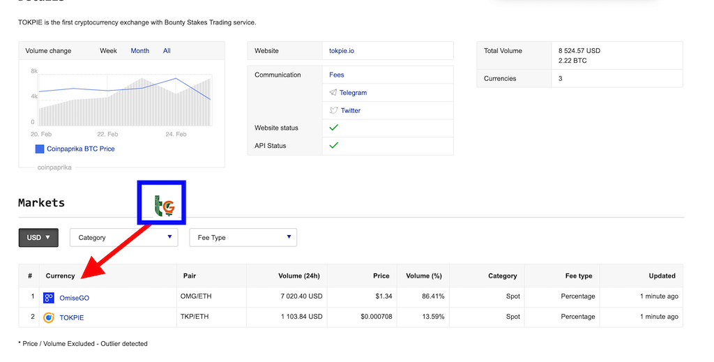Switch volume chart to Week
The height and width of the screenshot is (362, 714).
click(108, 50)
